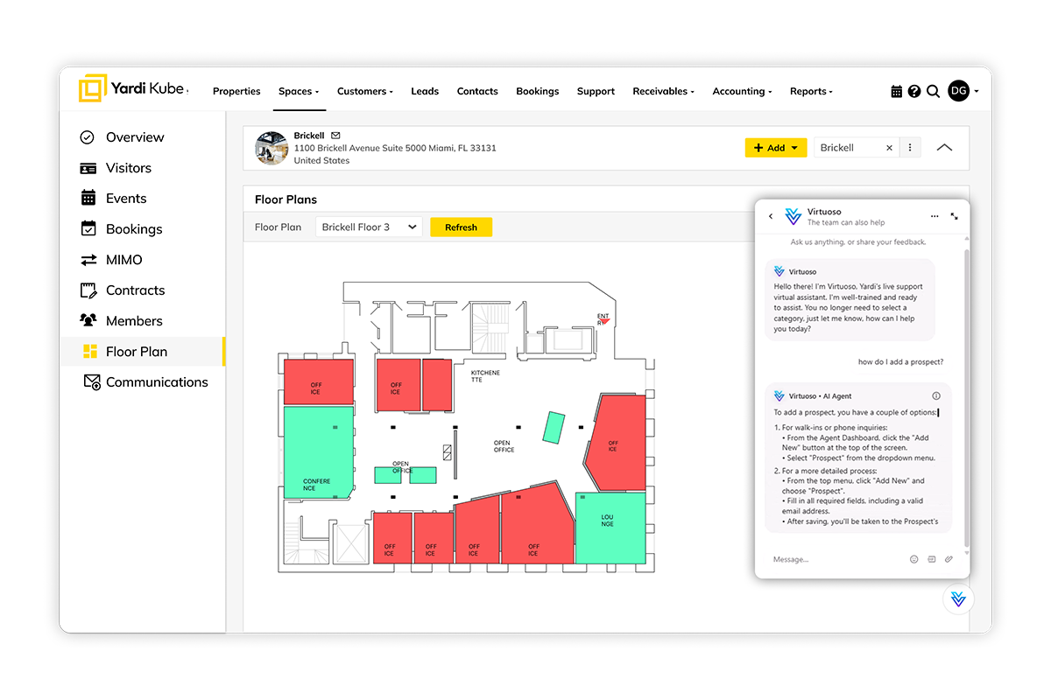Click the chat Message input field
This screenshot has width=1051, height=700.
832,559
